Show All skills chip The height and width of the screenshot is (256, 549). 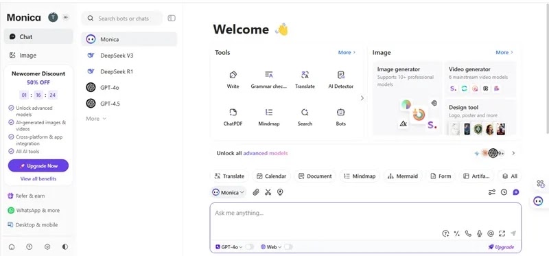click(x=509, y=176)
